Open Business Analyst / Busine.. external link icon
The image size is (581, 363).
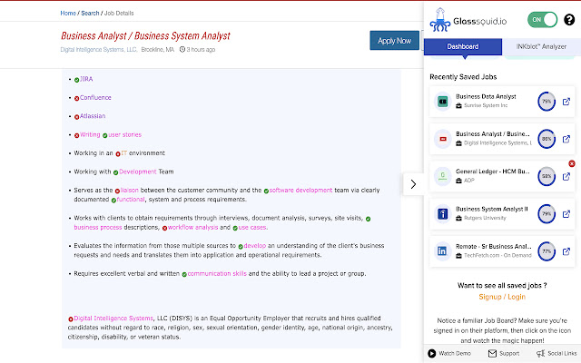566,139
